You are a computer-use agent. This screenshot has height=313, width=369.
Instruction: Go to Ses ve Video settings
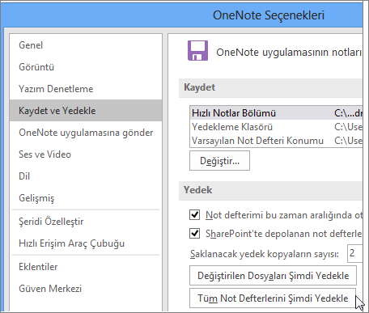86,154
